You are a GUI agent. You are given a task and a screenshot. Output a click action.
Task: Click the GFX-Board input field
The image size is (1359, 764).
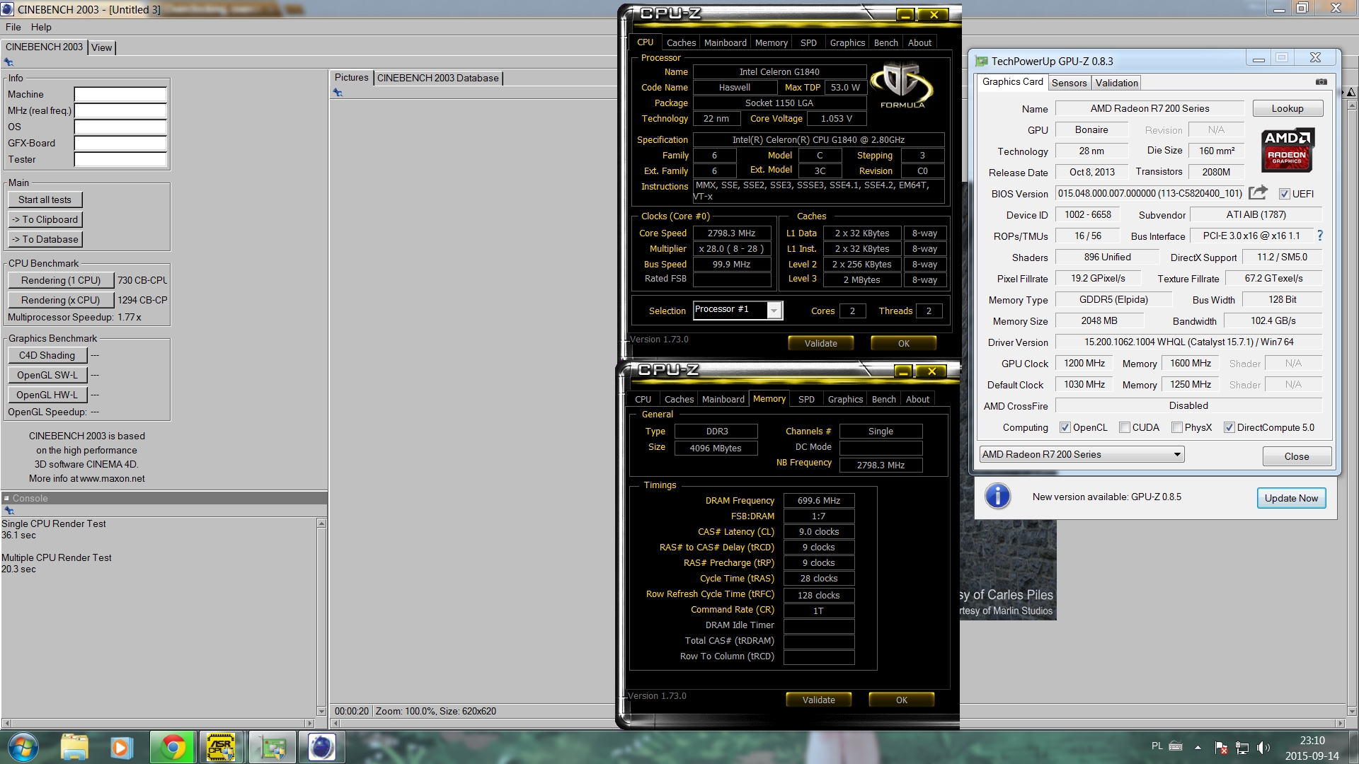pos(120,143)
